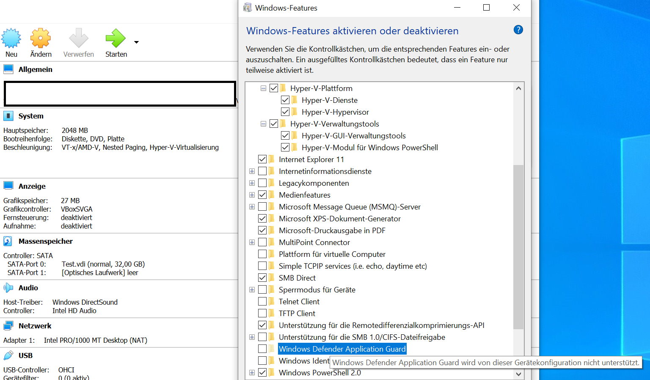Toggle the Microsoft-Druckausgabe in PDF checkbox
This screenshot has width=650, height=380.
[262, 230]
